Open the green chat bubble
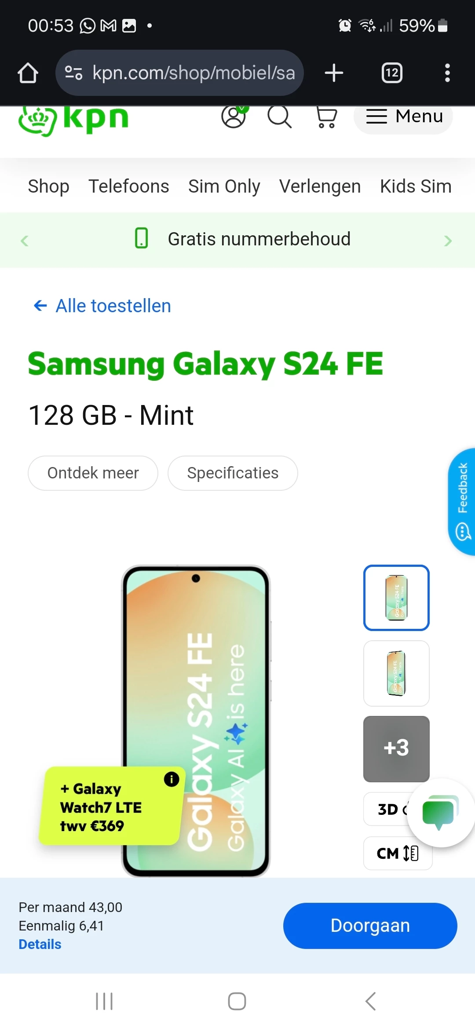The height and width of the screenshot is (1029, 475). tap(440, 812)
